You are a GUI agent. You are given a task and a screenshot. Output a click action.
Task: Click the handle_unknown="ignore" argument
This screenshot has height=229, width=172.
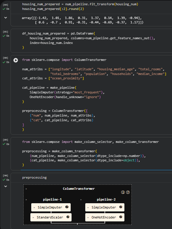(77, 97)
